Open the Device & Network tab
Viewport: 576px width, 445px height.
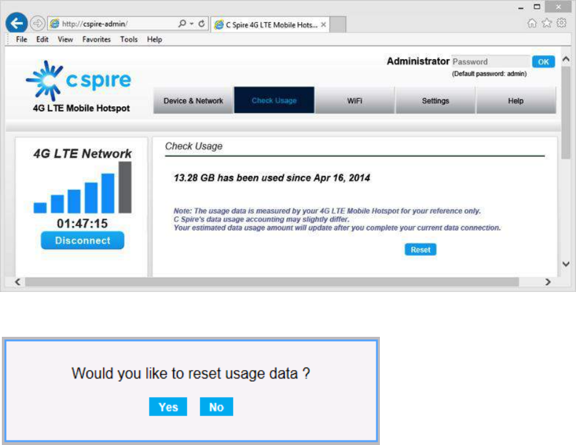193,101
